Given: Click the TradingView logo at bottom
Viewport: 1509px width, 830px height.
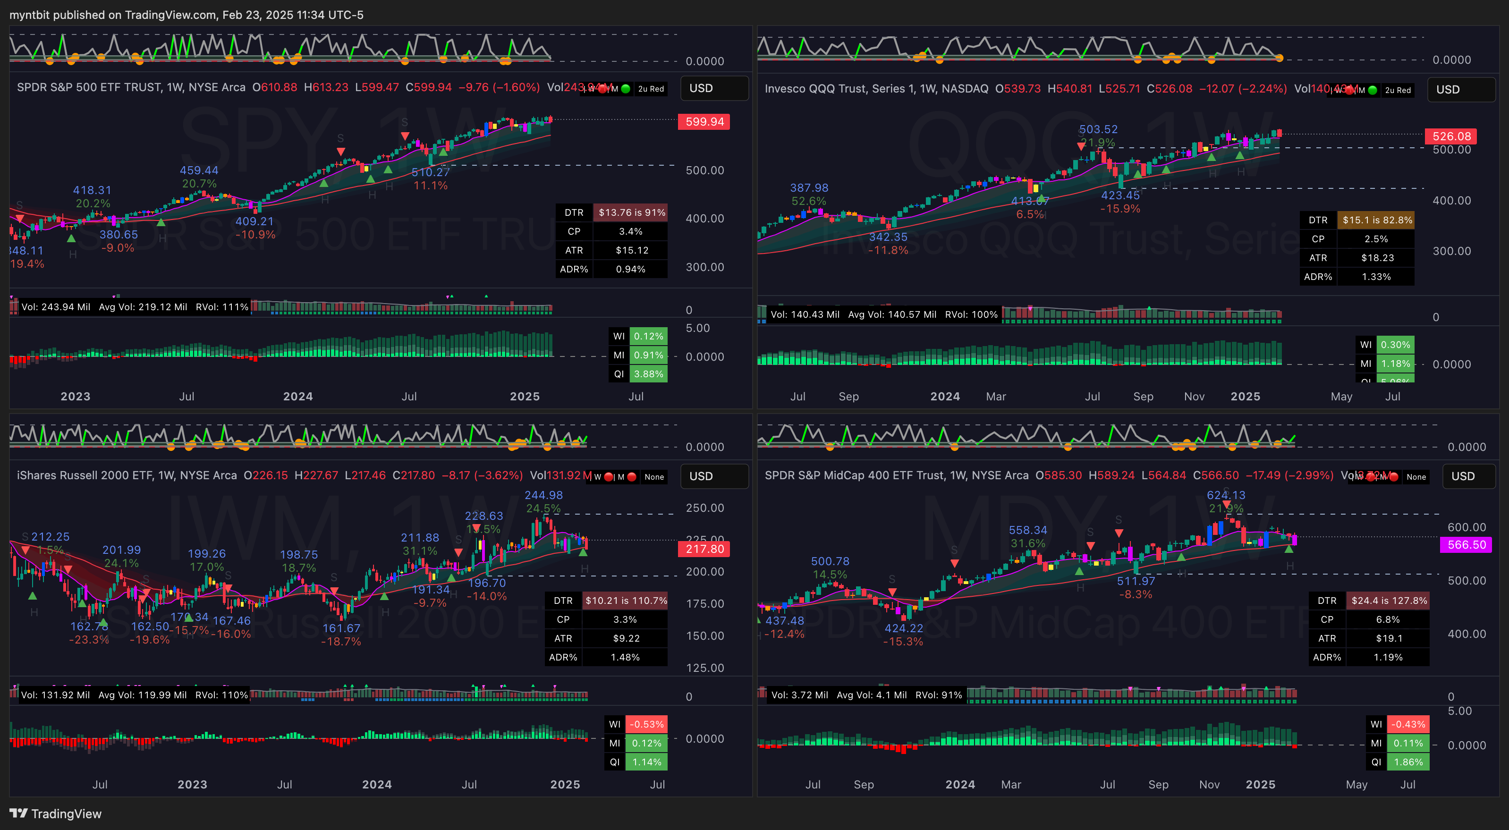Looking at the screenshot, I should coord(56,813).
